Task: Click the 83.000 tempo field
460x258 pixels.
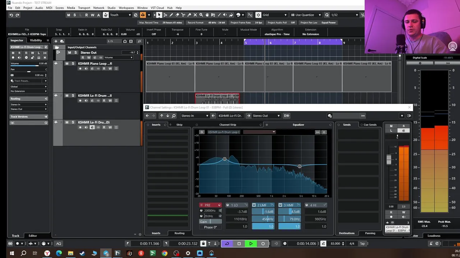Action: pos(335,244)
